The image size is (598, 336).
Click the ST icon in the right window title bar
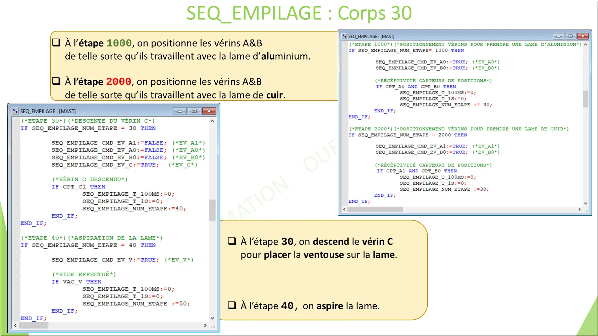point(344,36)
